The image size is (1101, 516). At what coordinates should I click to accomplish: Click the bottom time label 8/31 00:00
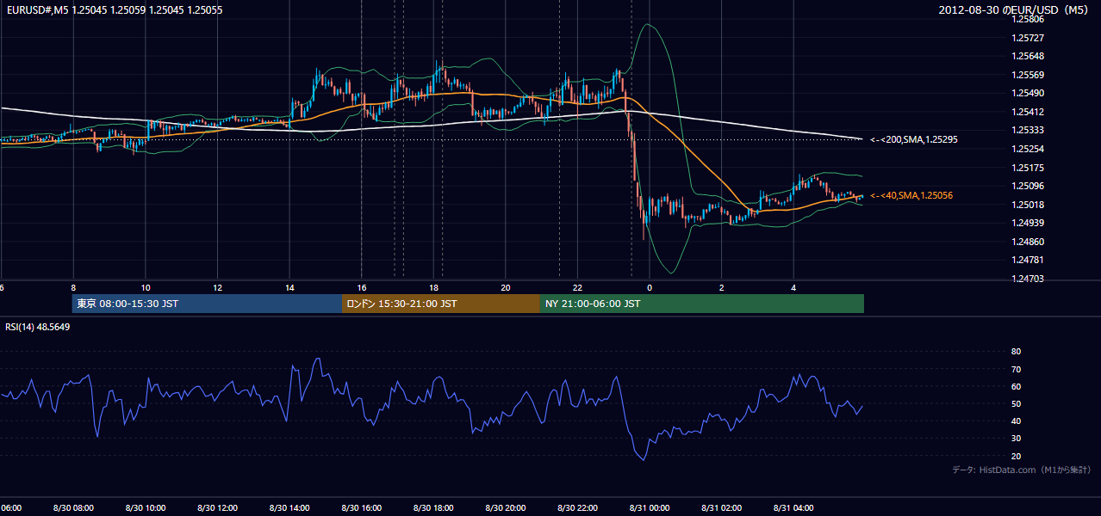click(x=650, y=508)
